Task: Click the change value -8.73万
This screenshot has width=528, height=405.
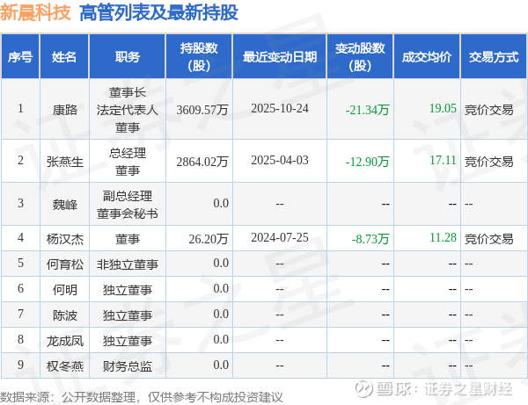Action: coord(370,239)
